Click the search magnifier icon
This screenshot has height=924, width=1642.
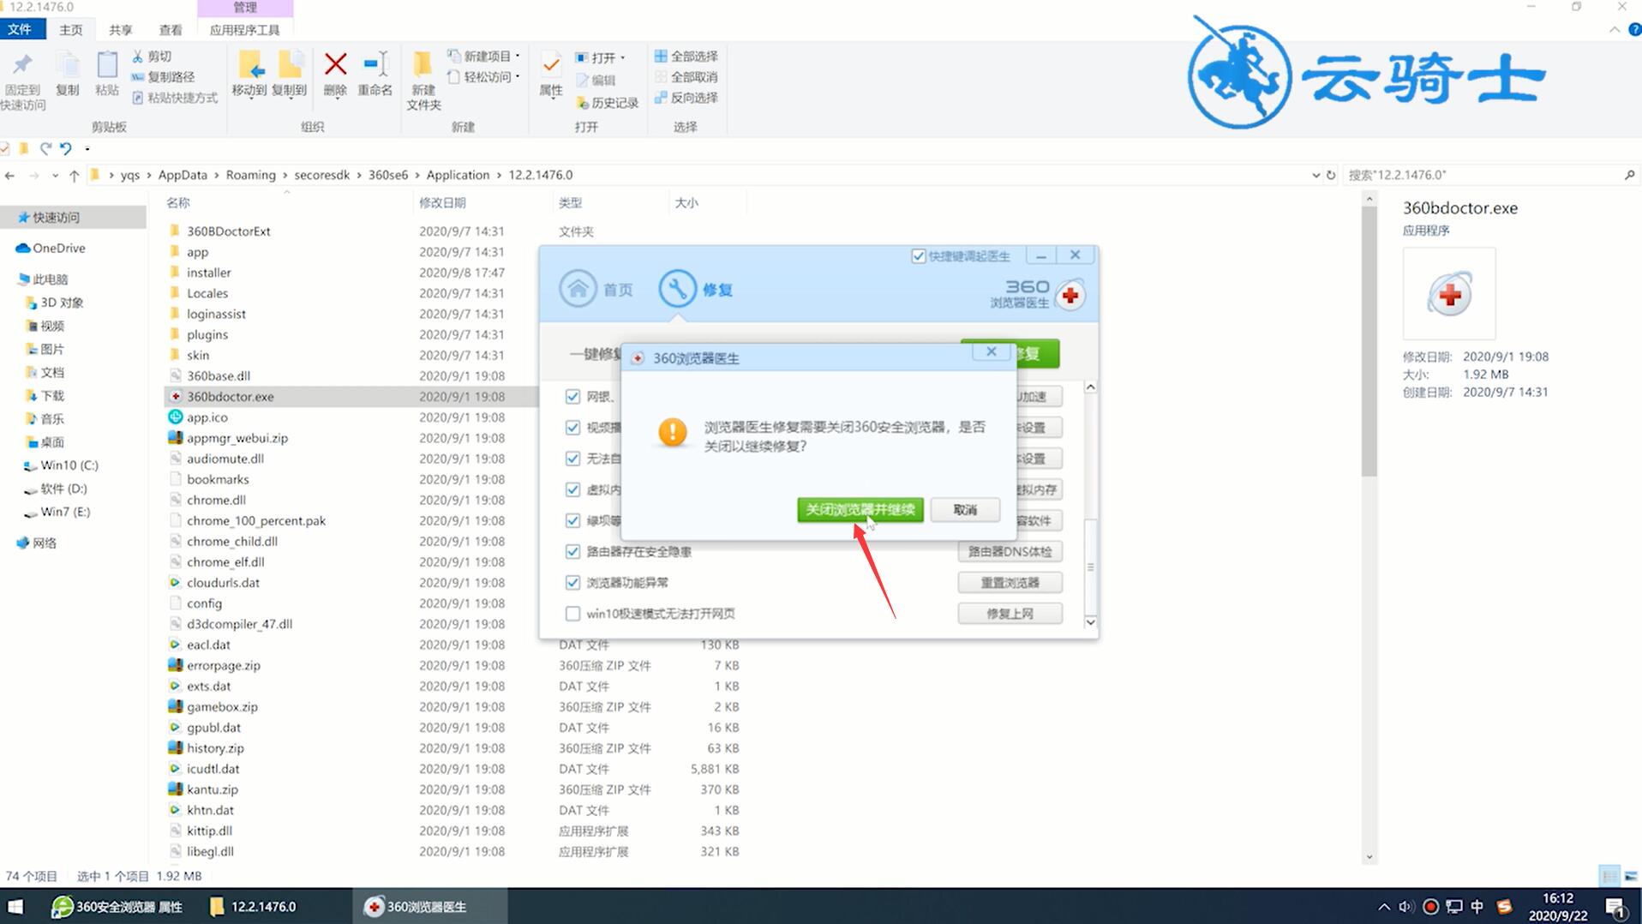pyautogui.click(x=1629, y=175)
